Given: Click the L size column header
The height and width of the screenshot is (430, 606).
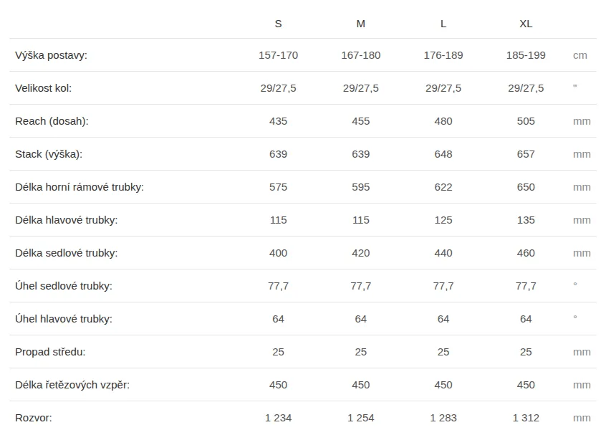Looking at the screenshot, I should pos(443,24).
